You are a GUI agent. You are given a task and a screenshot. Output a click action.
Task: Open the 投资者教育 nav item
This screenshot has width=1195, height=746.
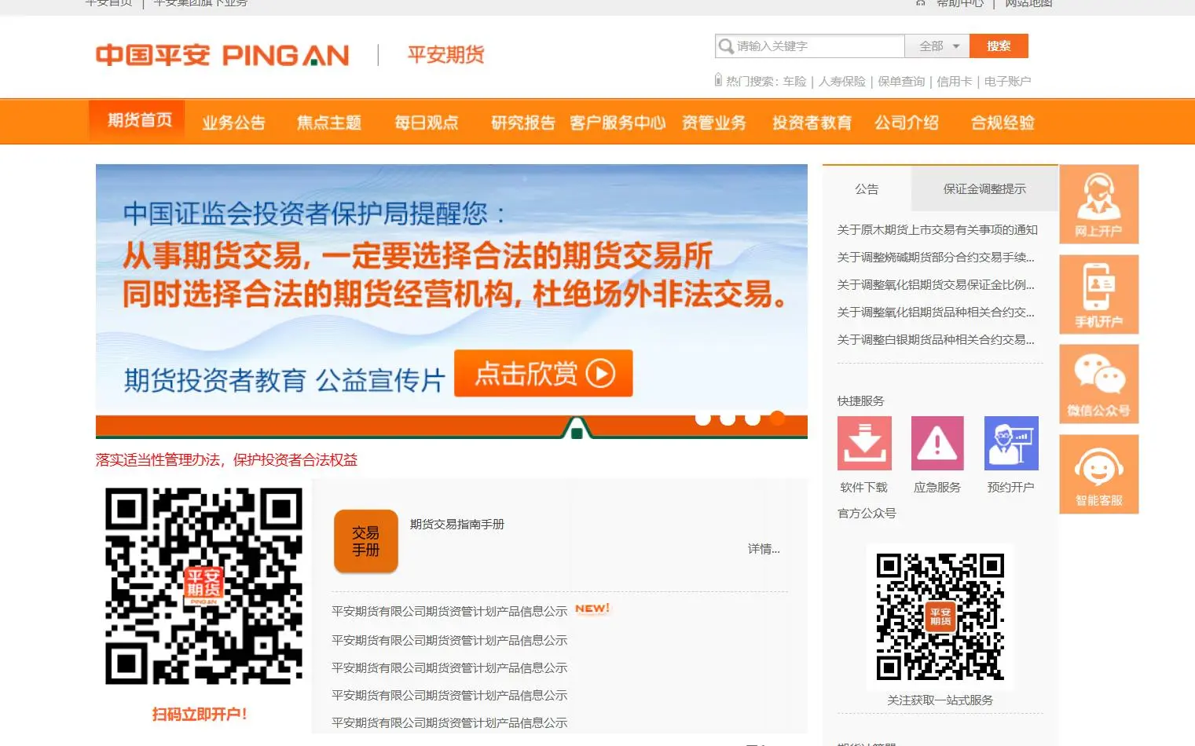pos(812,123)
